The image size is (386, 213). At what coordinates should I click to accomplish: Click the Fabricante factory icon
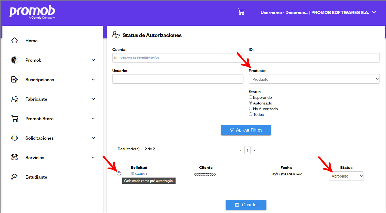tap(15, 99)
